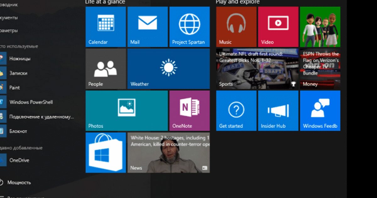The width and height of the screenshot is (377, 198).
Task: Select the "Life at a glance" group title
Action: pyautogui.click(x=105, y=2)
